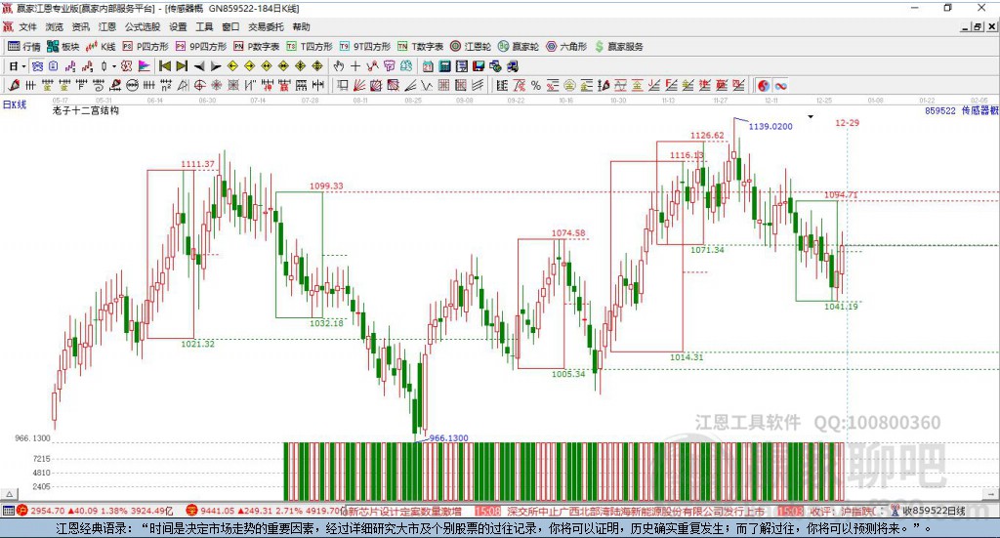Open the P数字表 tool
Viewport: 1000px width, 538px height.
click(257, 47)
